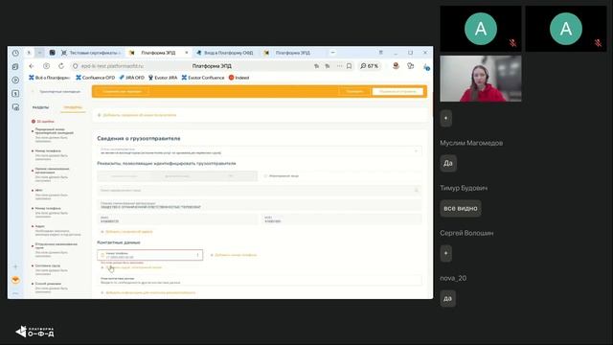Image resolution: width=613 pixels, height=345 pixels.
Task: Select the Разделы tab in left panel
Action: [x=40, y=107]
